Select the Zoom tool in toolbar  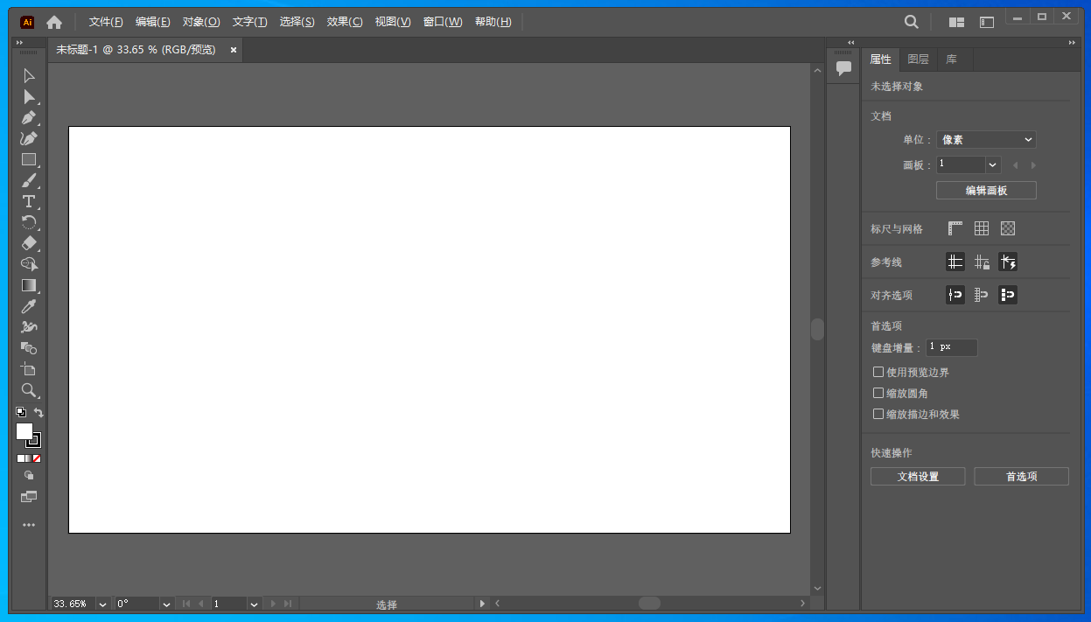pos(28,390)
